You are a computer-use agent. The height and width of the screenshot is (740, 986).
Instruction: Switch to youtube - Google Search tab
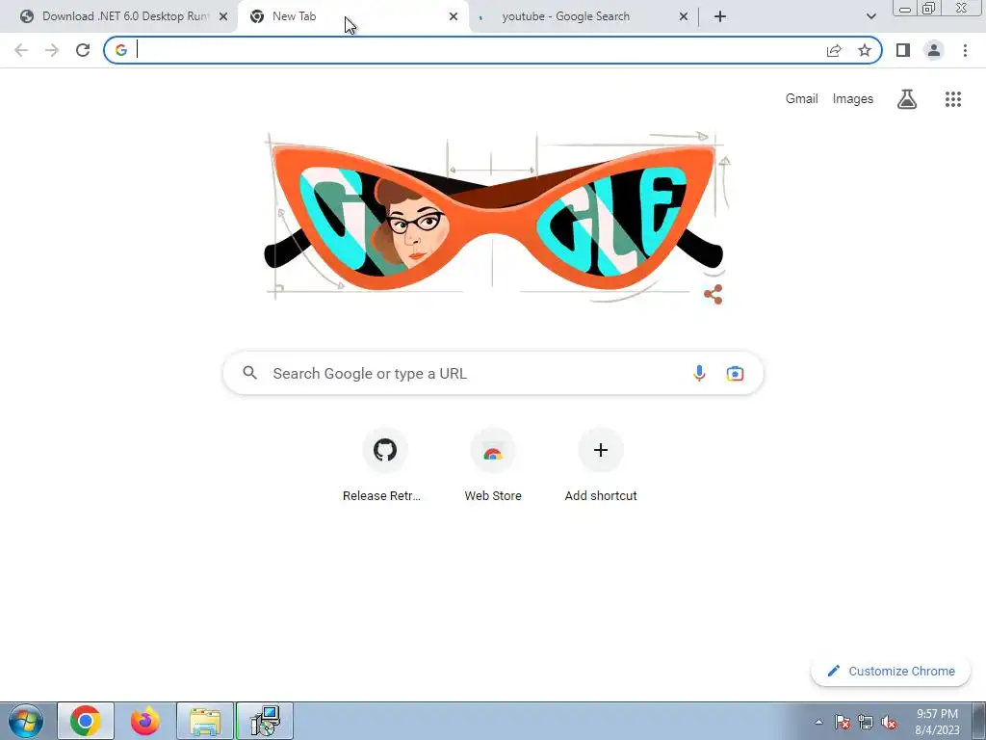[583, 16]
